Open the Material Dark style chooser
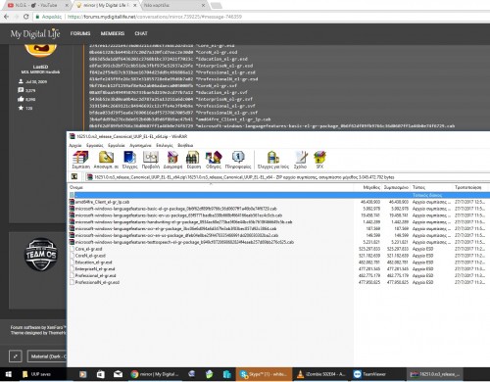 coord(47,357)
